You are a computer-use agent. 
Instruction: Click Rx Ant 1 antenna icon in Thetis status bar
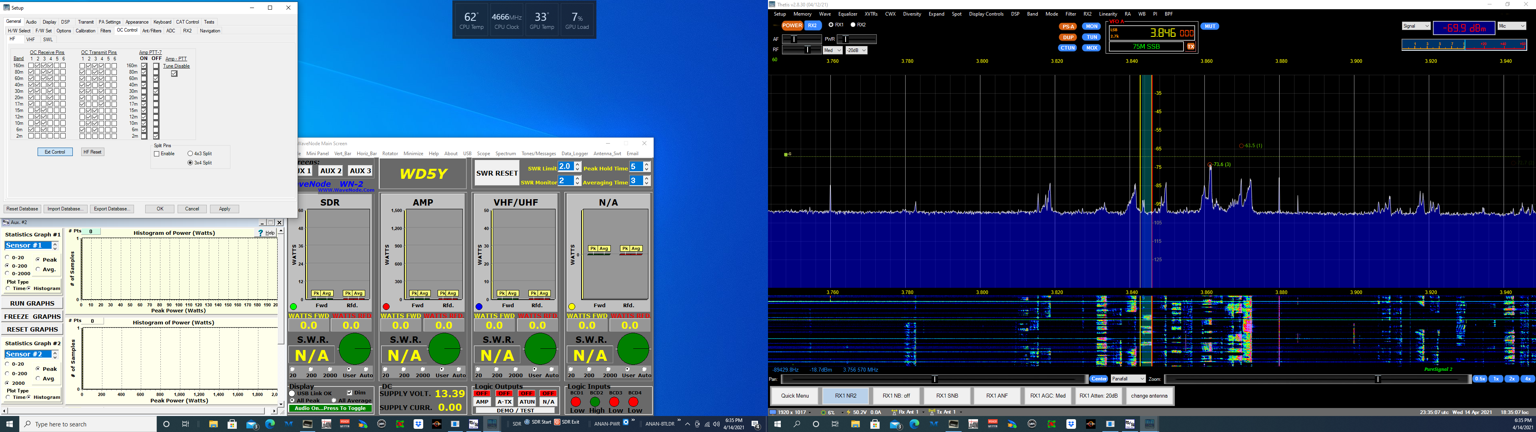pos(894,412)
